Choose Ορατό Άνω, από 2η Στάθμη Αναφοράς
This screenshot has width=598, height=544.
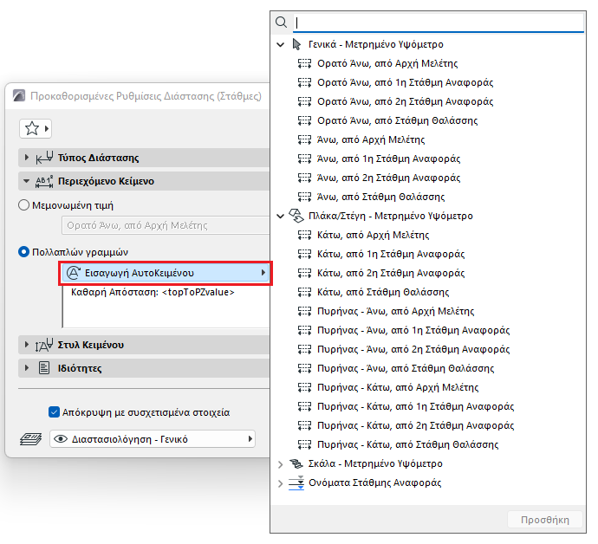(x=406, y=101)
